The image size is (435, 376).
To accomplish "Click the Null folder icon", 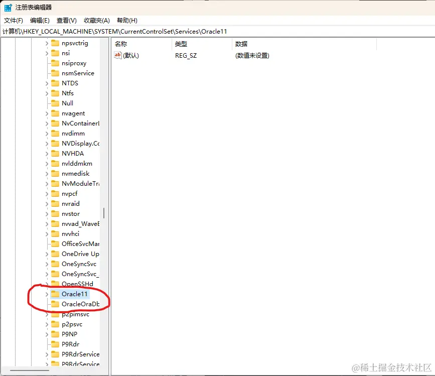I will point(55,103).
